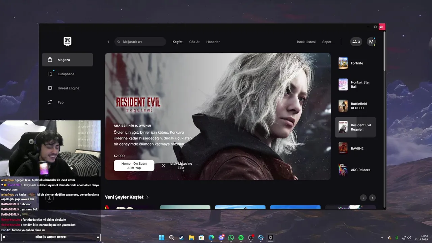
Task: Go back with the back arrow
Action: coord(108,42)
